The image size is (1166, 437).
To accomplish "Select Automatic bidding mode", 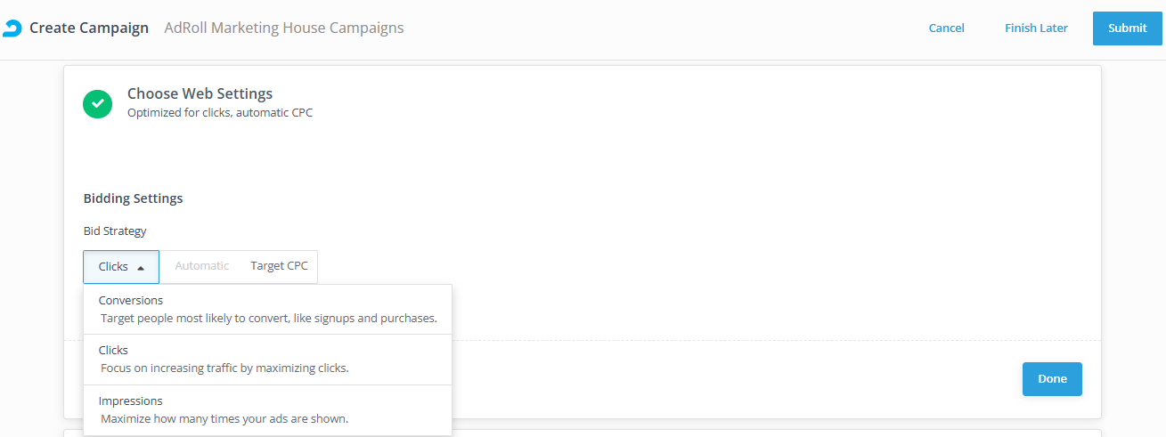I will [202, 266].
